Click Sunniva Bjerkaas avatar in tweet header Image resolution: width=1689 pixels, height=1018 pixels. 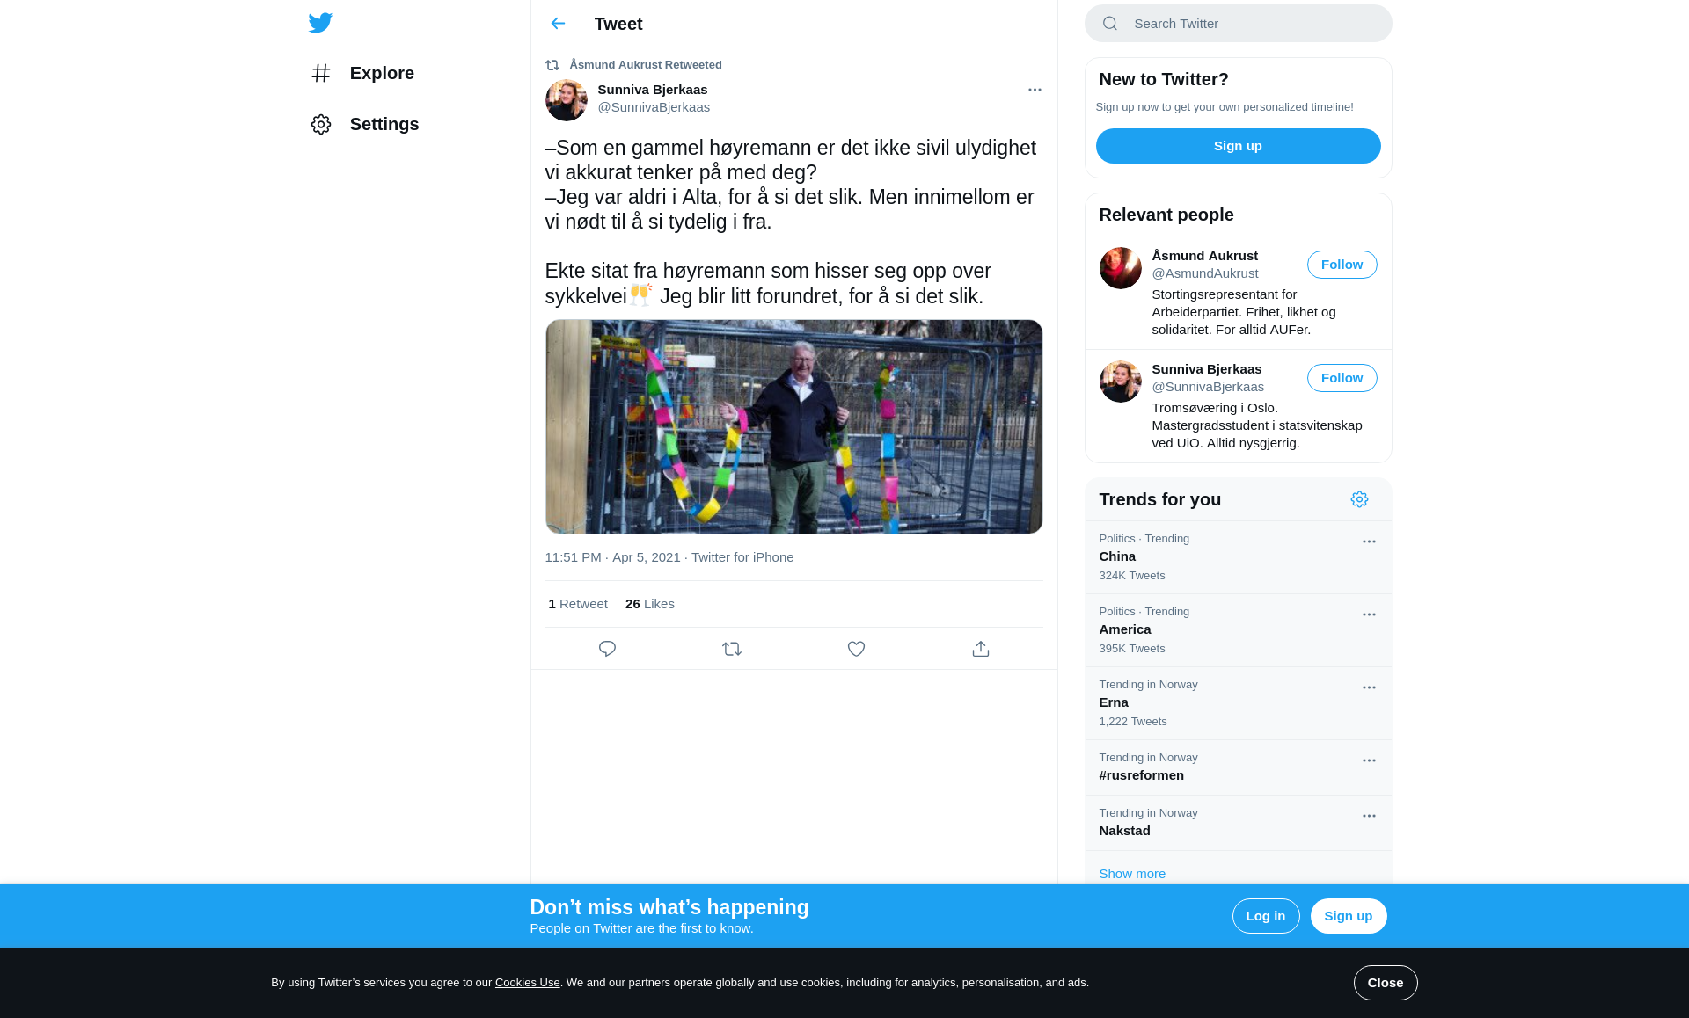coord(567,100)
